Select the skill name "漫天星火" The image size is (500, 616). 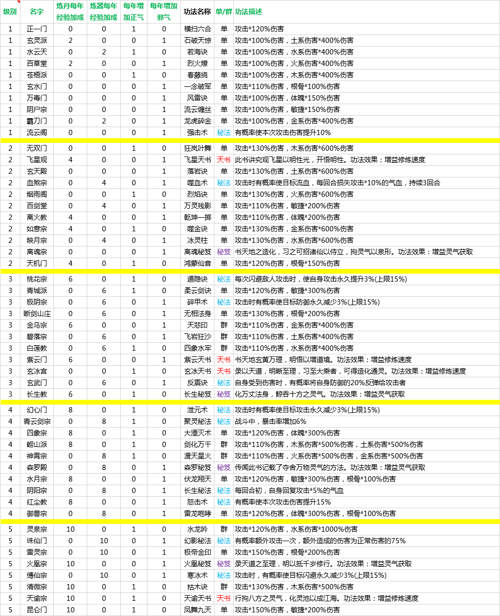click(x=197, y=456)
